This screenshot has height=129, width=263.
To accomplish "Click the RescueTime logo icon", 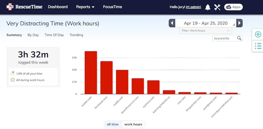I will point(10,7).
